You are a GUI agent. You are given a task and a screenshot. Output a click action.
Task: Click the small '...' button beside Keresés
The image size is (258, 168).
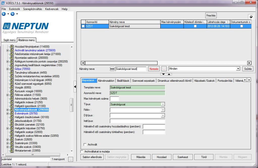(164, 69)
